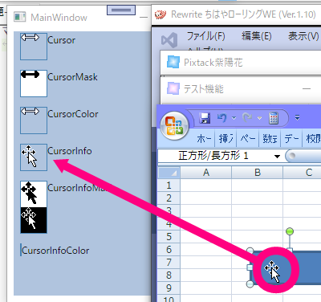Click the Cursor label text
The height and width of the screenshot is (302, 321).
point(61,40)
